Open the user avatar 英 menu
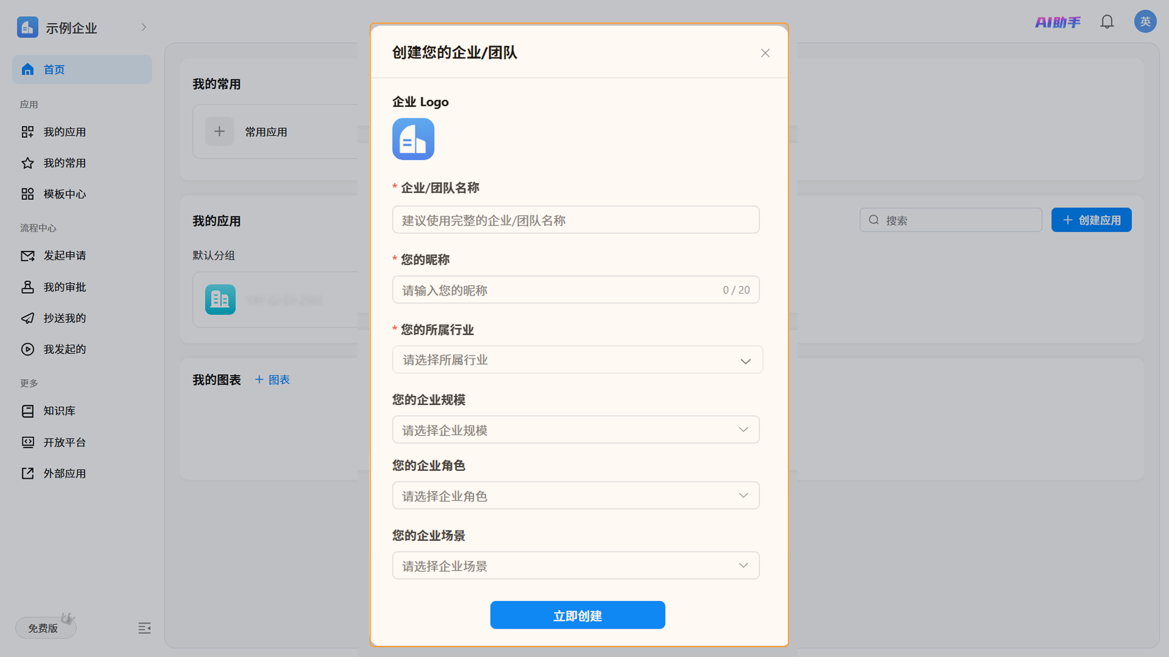 (1145, 21)
